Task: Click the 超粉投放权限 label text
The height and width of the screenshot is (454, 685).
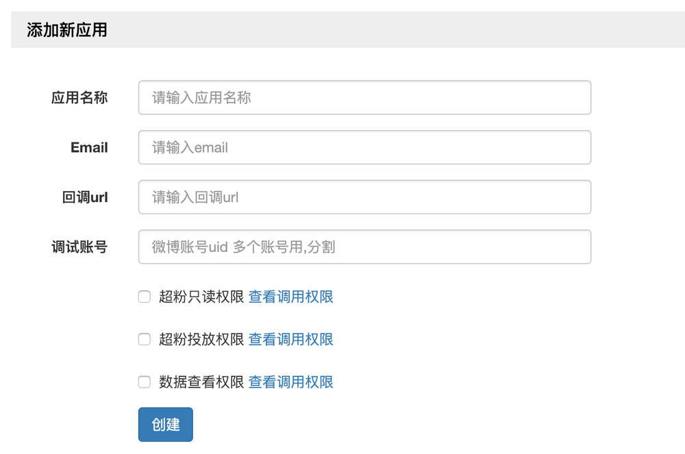Action: (201, 339)
